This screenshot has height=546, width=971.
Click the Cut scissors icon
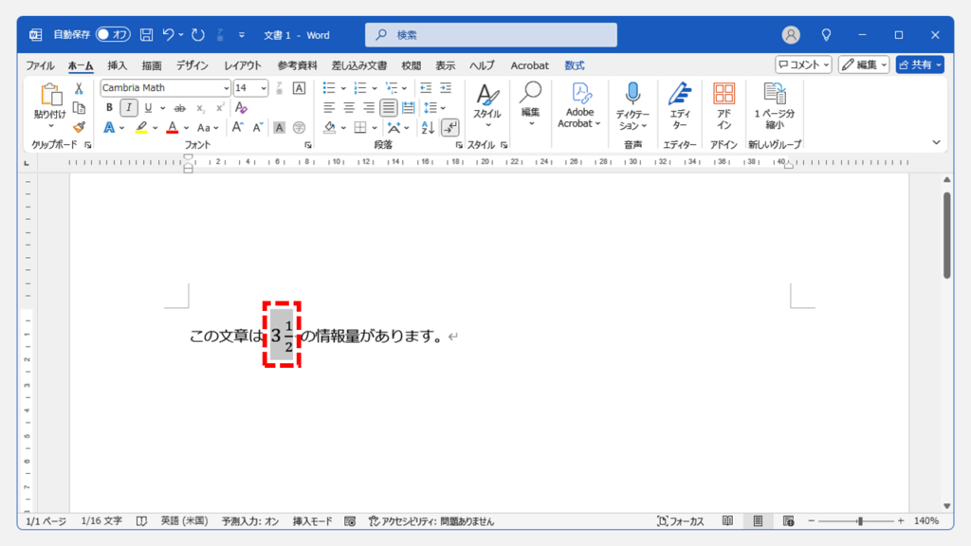click(80, 88)
